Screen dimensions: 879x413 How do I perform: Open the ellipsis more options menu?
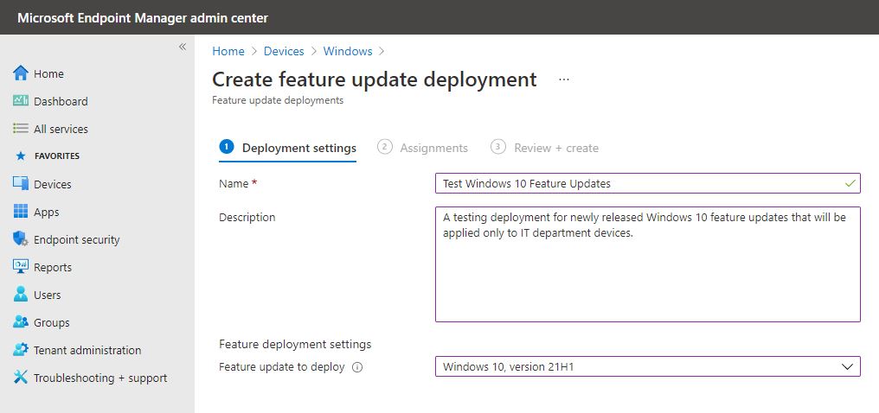click(564, 79)
